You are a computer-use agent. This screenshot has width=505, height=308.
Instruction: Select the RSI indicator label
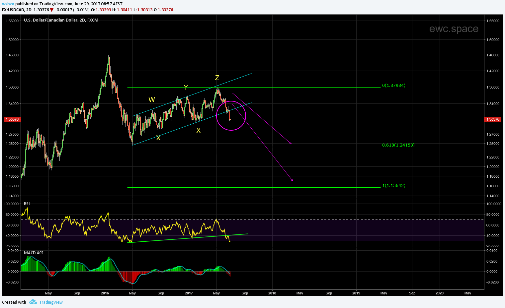[27, 204]
